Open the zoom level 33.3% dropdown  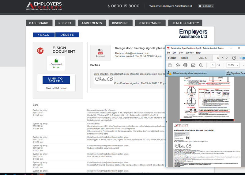click(233, 65)
